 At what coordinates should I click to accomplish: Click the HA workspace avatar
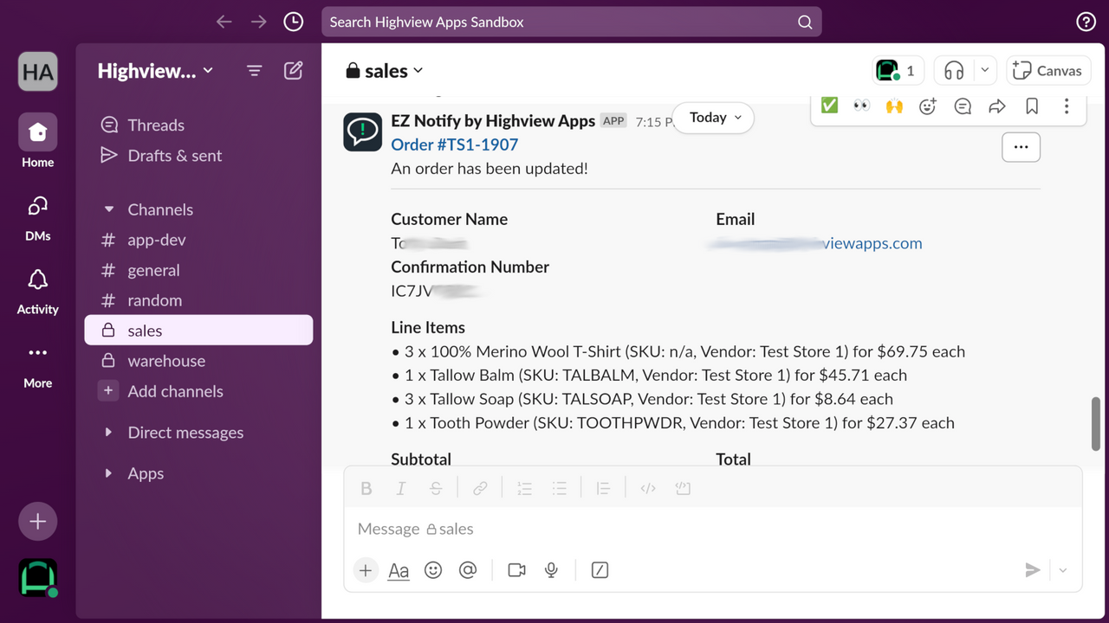(38, 71)
